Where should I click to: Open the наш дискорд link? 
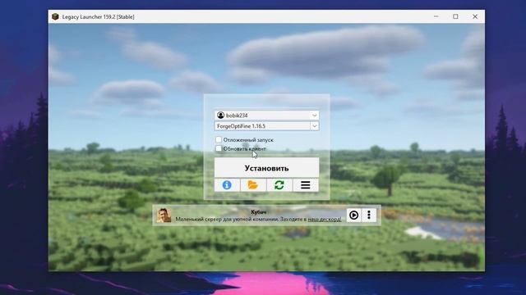point(325,220)
